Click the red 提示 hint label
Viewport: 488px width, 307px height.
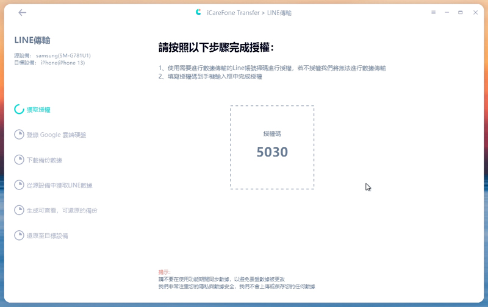[164, 272]
